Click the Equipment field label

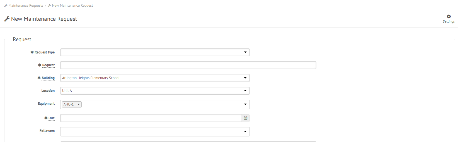tap(46, 104)
